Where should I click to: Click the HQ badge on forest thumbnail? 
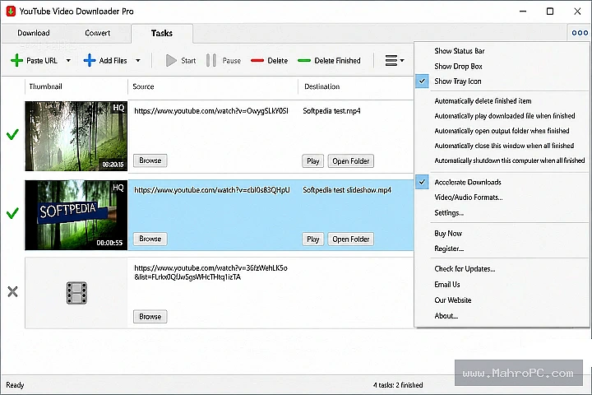click(x=118, y=108)
